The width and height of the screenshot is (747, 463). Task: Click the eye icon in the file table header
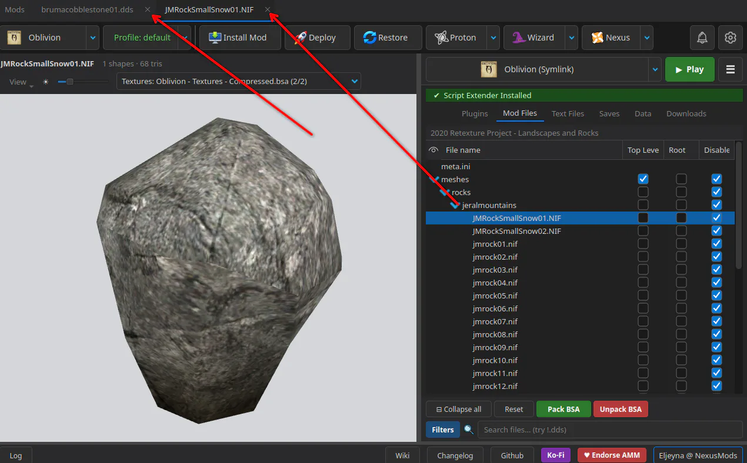click(434, 150)
